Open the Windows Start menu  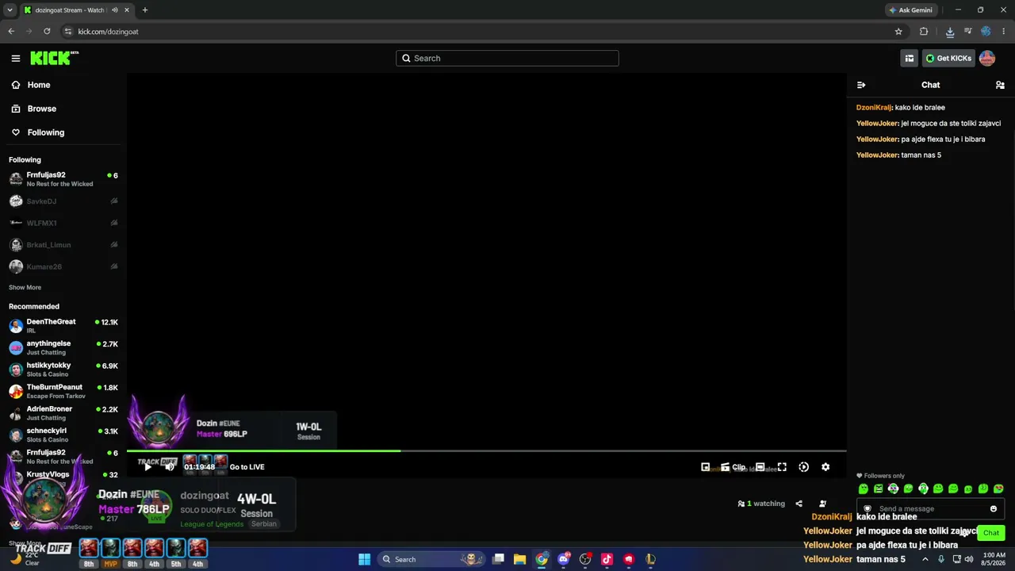[364, 559]
